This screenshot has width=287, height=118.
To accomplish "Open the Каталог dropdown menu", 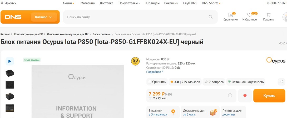I will [44, 17].
